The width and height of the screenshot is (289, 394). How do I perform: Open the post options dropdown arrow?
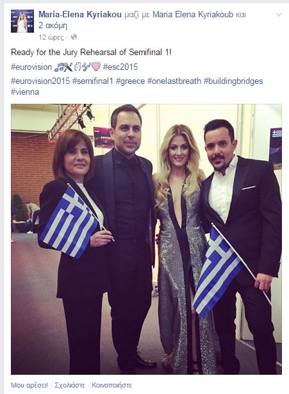[279, 15]
